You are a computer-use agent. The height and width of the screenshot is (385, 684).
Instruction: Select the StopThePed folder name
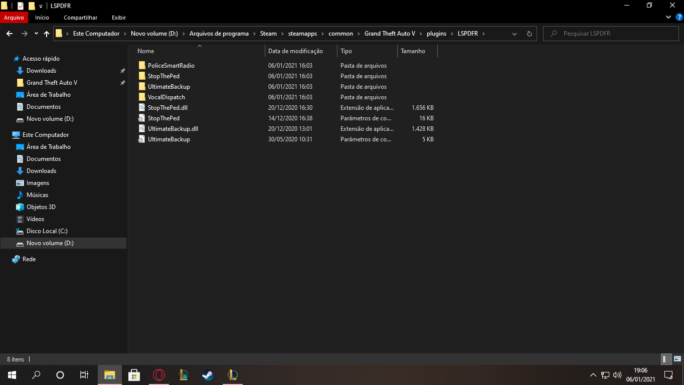click(x=163, y=76)
